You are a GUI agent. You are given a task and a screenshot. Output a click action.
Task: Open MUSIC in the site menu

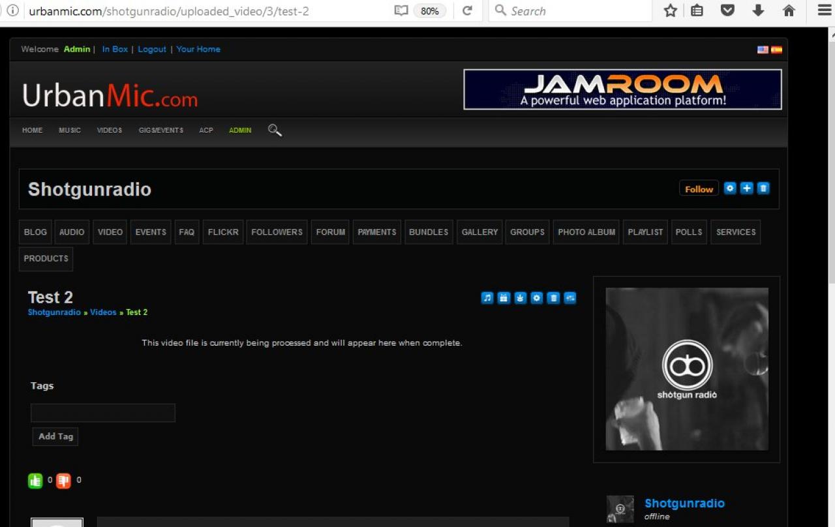[70, 130]
